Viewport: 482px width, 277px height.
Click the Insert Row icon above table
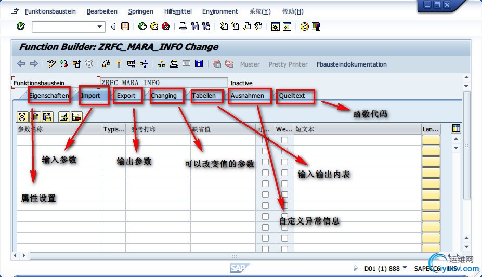pos(63,117)
